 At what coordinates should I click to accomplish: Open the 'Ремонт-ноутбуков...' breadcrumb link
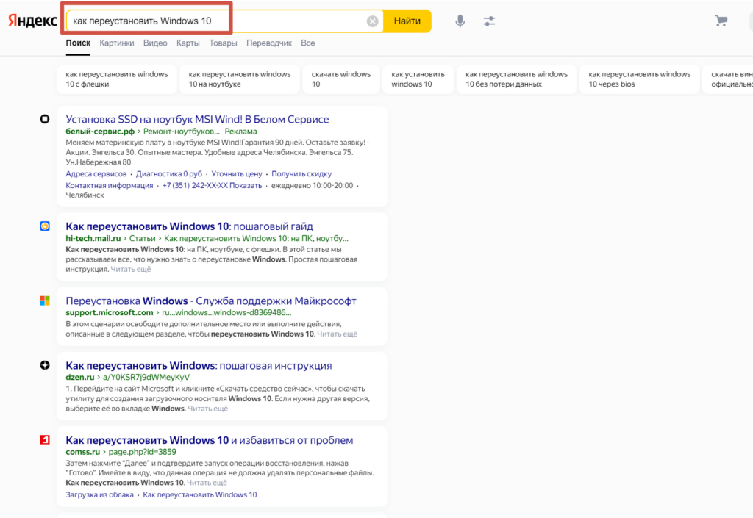pos(182,132)
